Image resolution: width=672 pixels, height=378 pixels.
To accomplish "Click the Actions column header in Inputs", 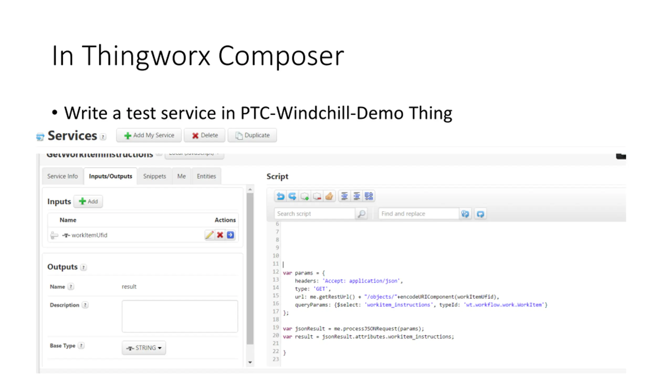I will [225, 220].
